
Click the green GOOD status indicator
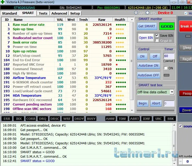click(167, 26)
